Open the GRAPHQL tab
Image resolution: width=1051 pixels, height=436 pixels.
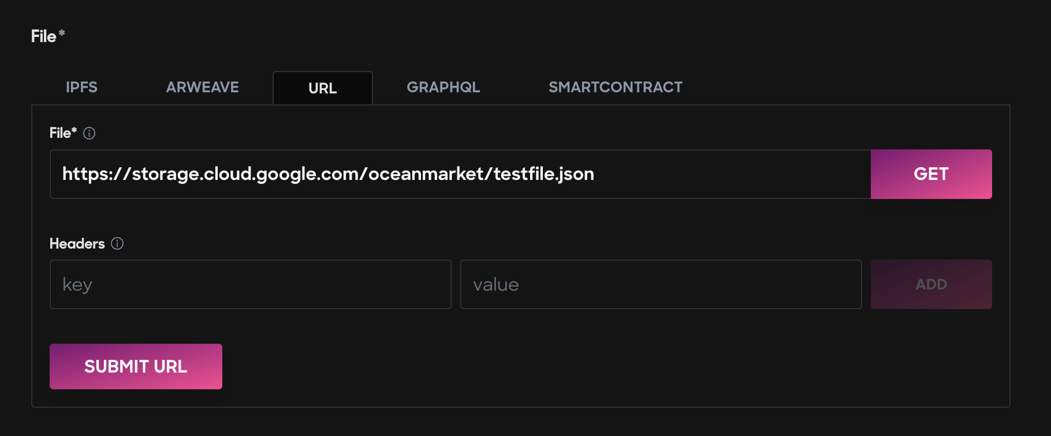coord(443,87)
